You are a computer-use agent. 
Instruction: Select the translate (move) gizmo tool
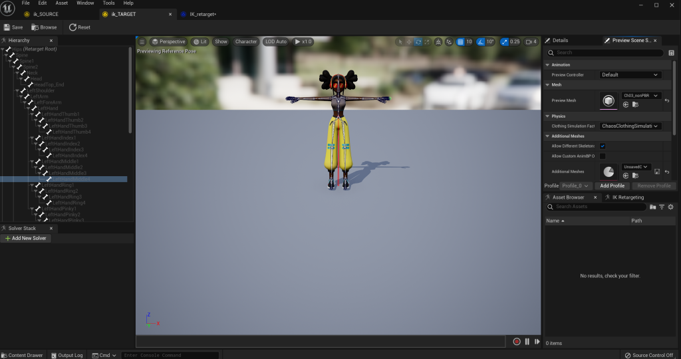(x=409, y=42)
